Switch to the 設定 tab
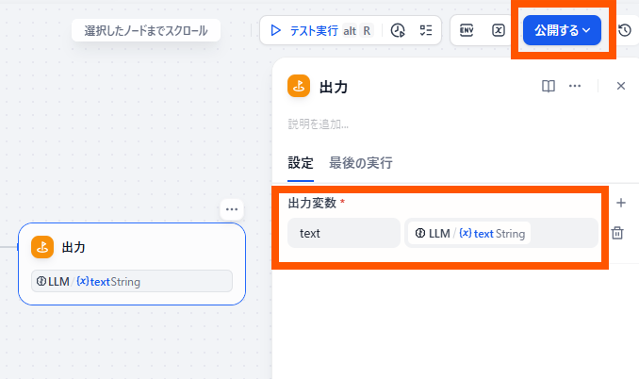 coord(301,162)
